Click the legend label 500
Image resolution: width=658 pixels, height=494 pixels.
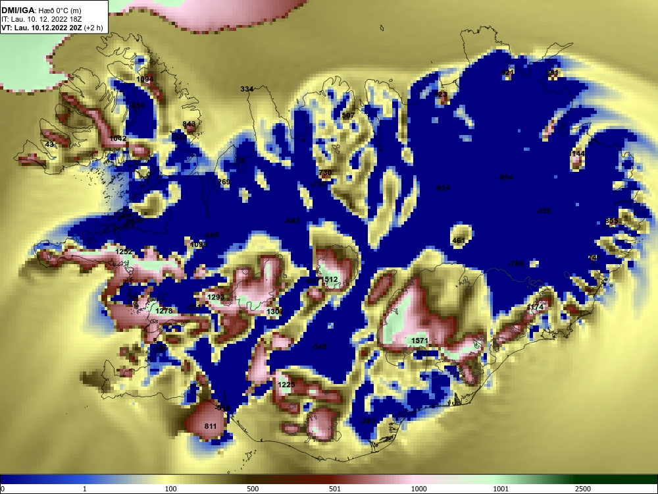pos(253,489)
